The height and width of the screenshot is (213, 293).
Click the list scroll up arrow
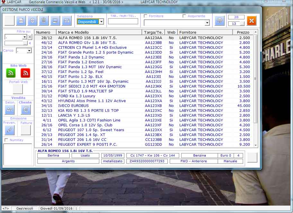coord(255,32)
